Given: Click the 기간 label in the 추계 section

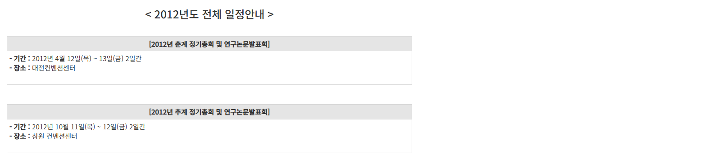Looking at the screenshot, I should [20, 127].
